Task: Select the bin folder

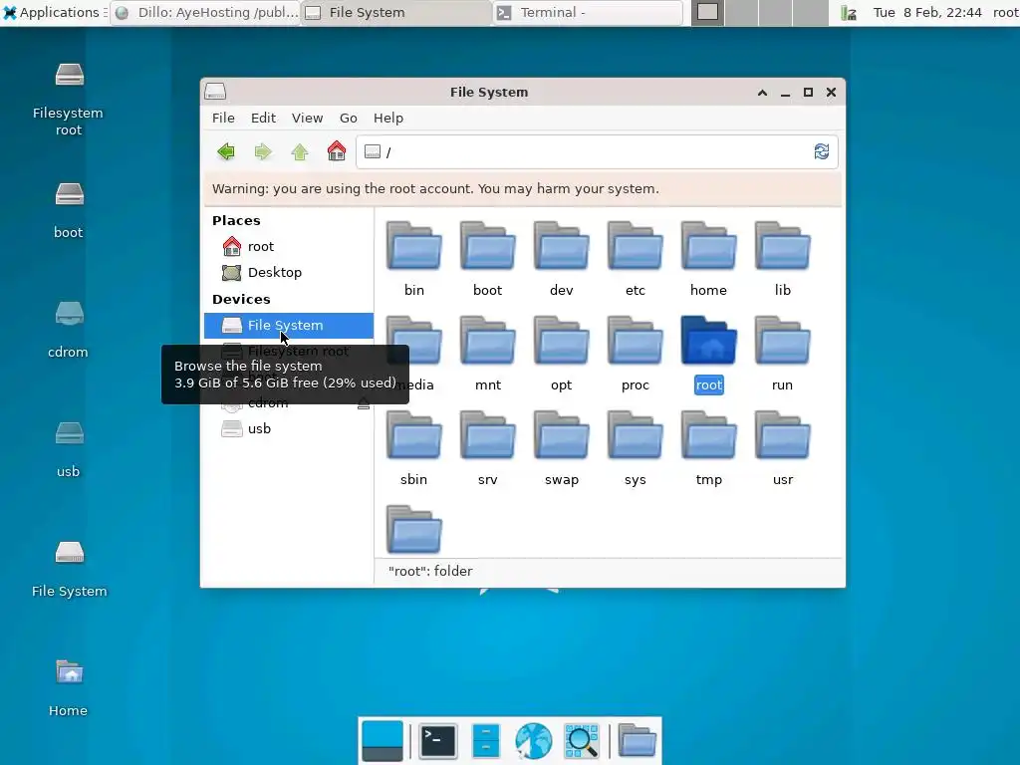Action: (x=413, y=260)
